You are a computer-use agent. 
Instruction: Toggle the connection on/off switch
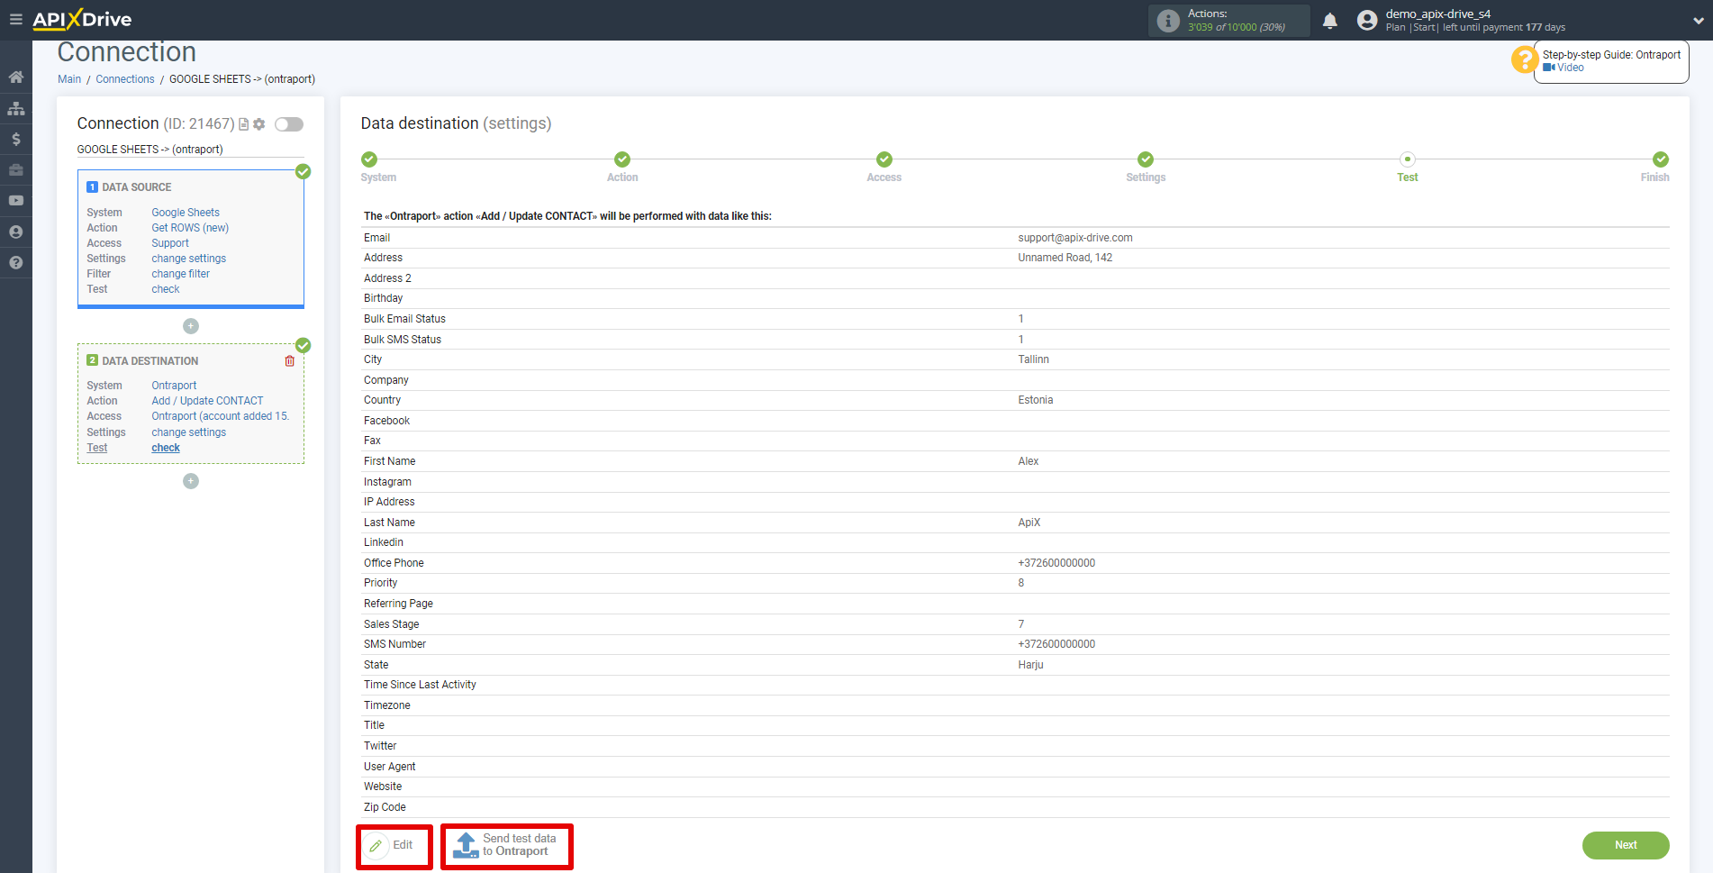(289, 124)
